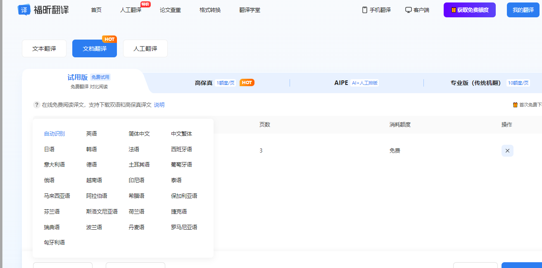Select the 高保真 translation mode tab

tap(204, 83)
